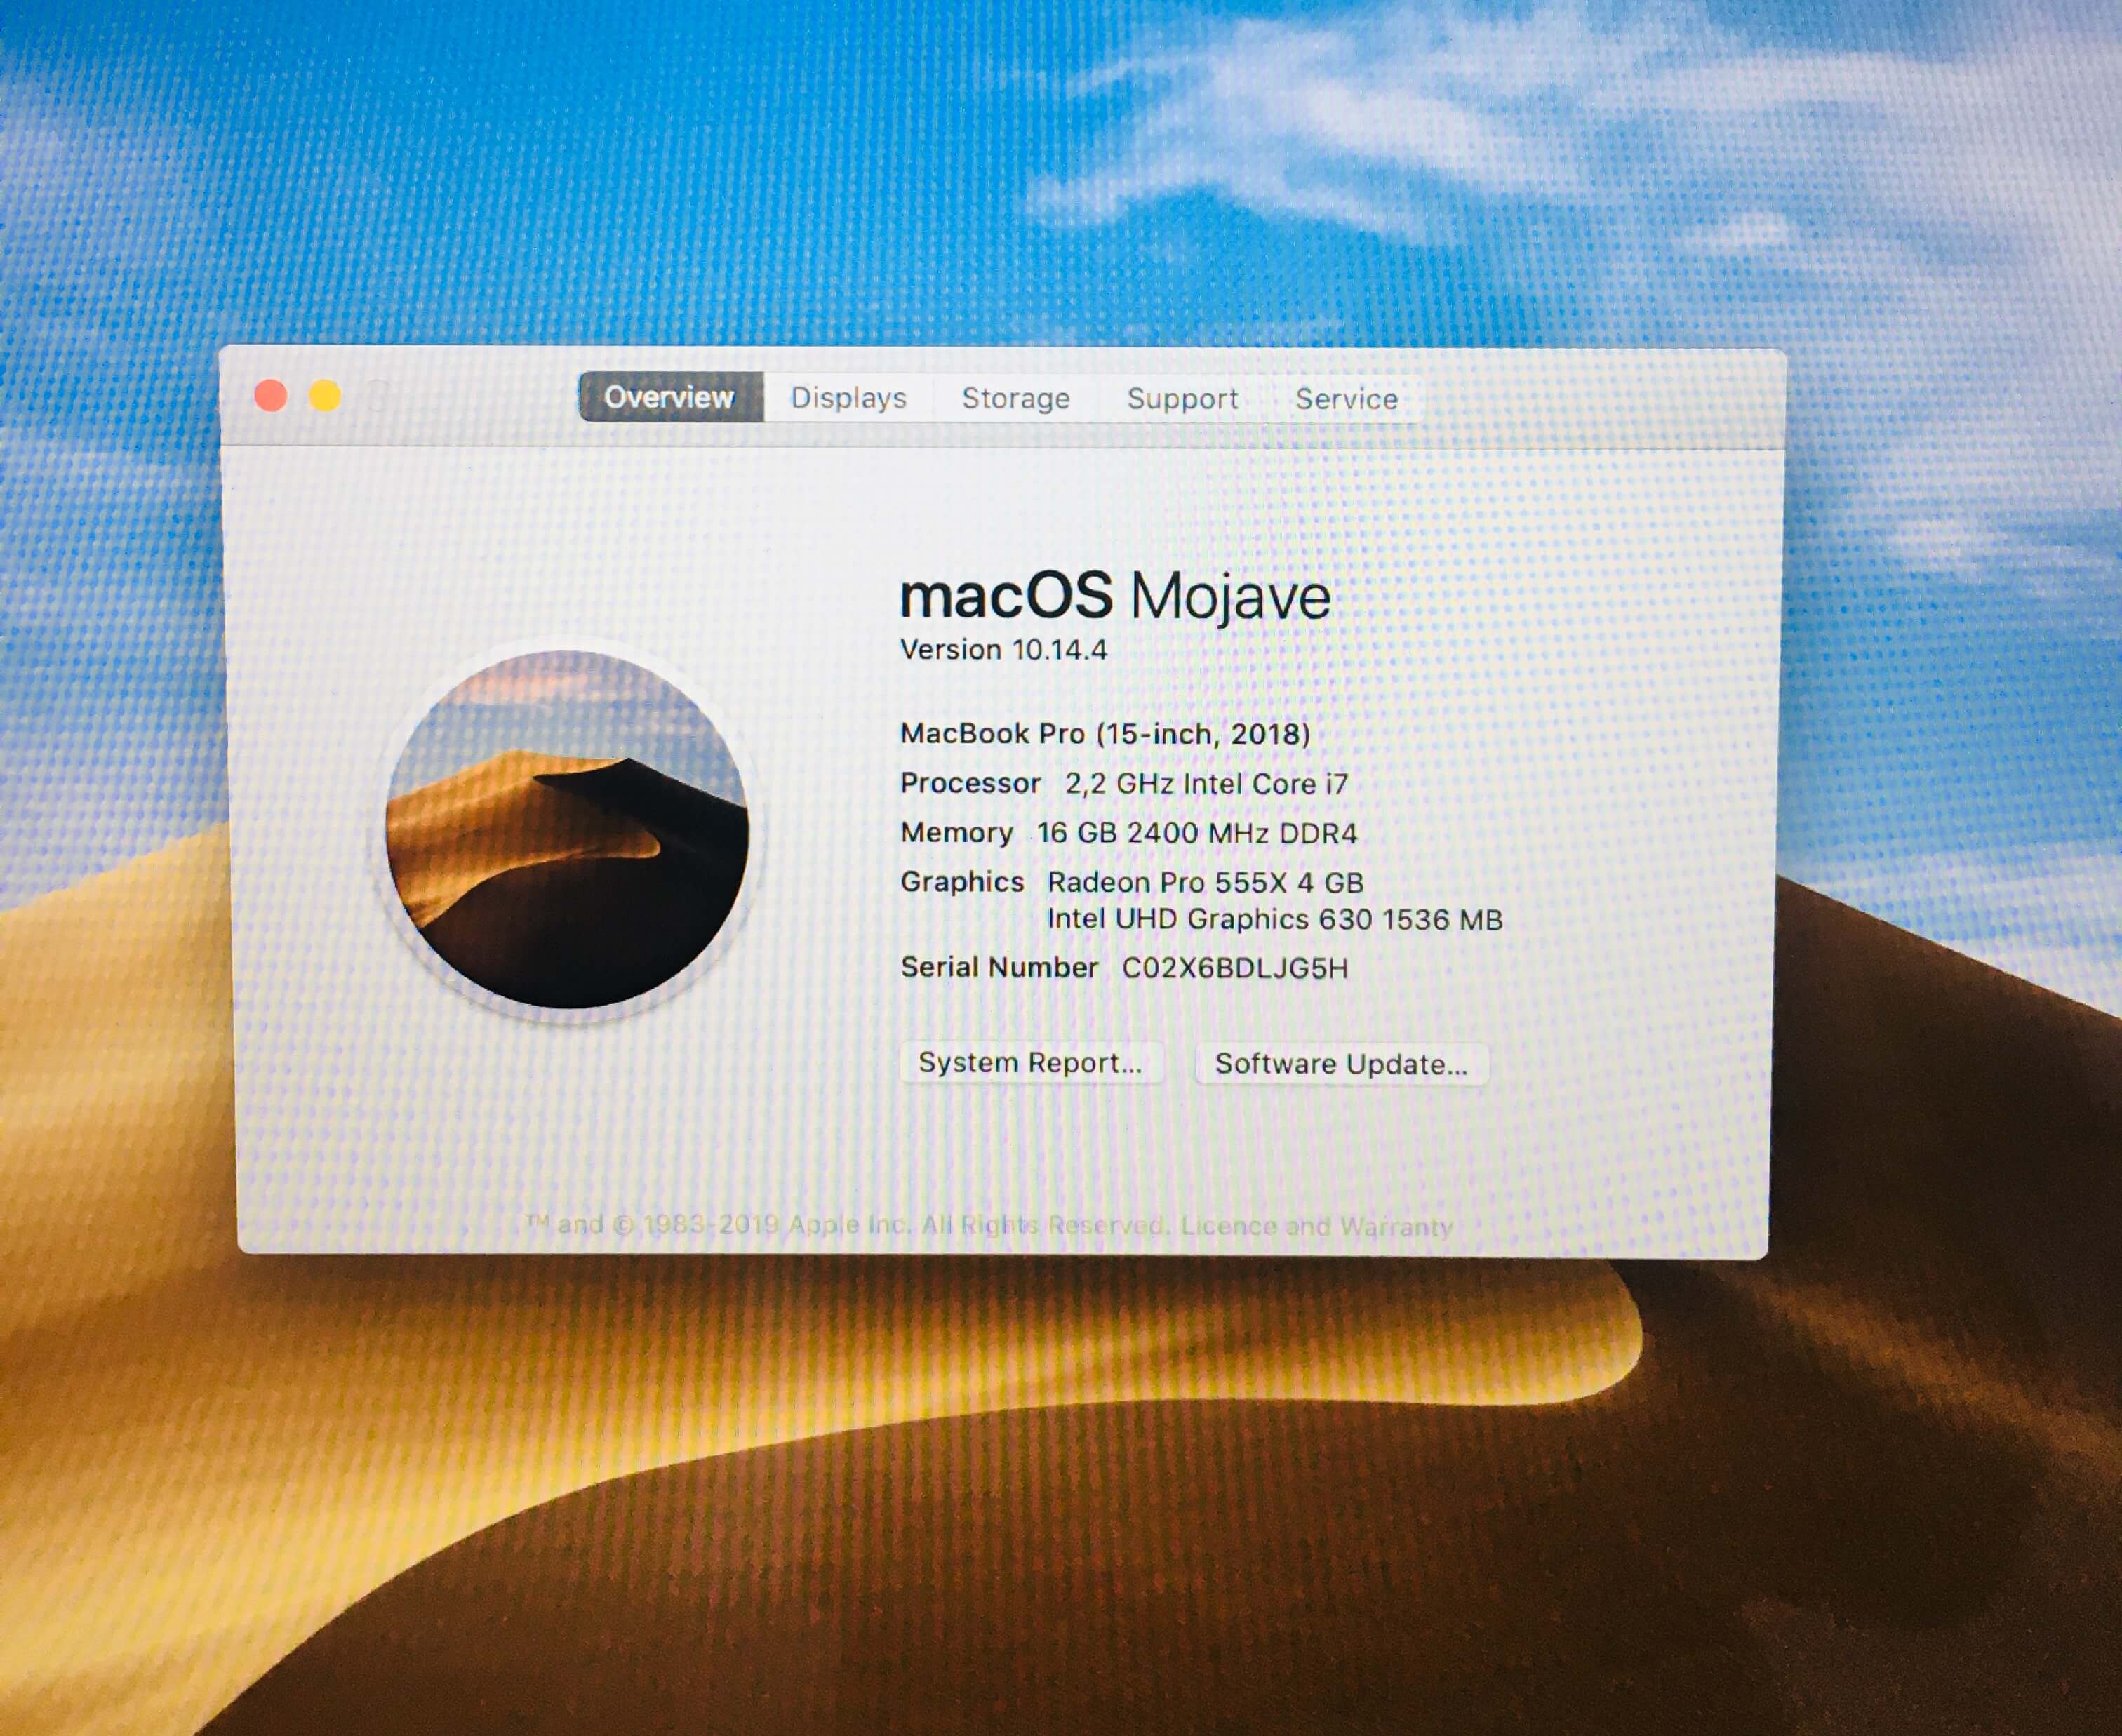The width and height of the screenshot is (2122, 1736).
Task: Click the greyed-out zoom window button
Action: 379,396
